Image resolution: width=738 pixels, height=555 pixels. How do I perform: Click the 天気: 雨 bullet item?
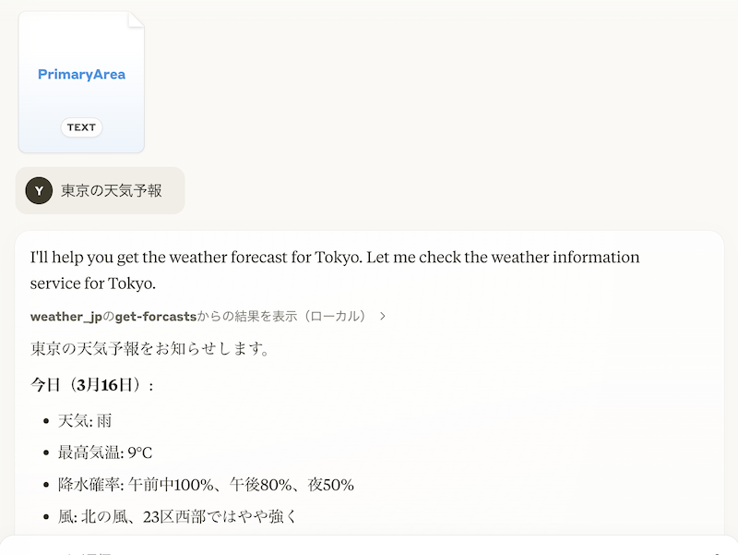click(85, 421)
